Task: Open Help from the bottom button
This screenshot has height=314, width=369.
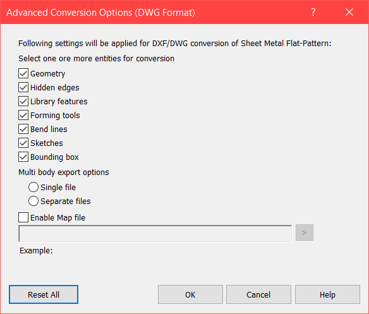Action: [327, 294]
